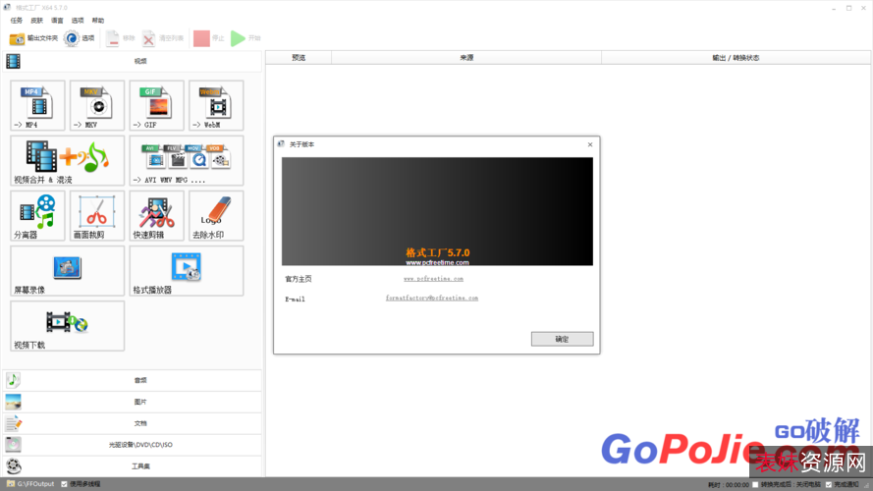Choose the -> WebM conversion icon
Viewport: 873px width, 491px height.
pyautogui.click(x=216, y=105)
